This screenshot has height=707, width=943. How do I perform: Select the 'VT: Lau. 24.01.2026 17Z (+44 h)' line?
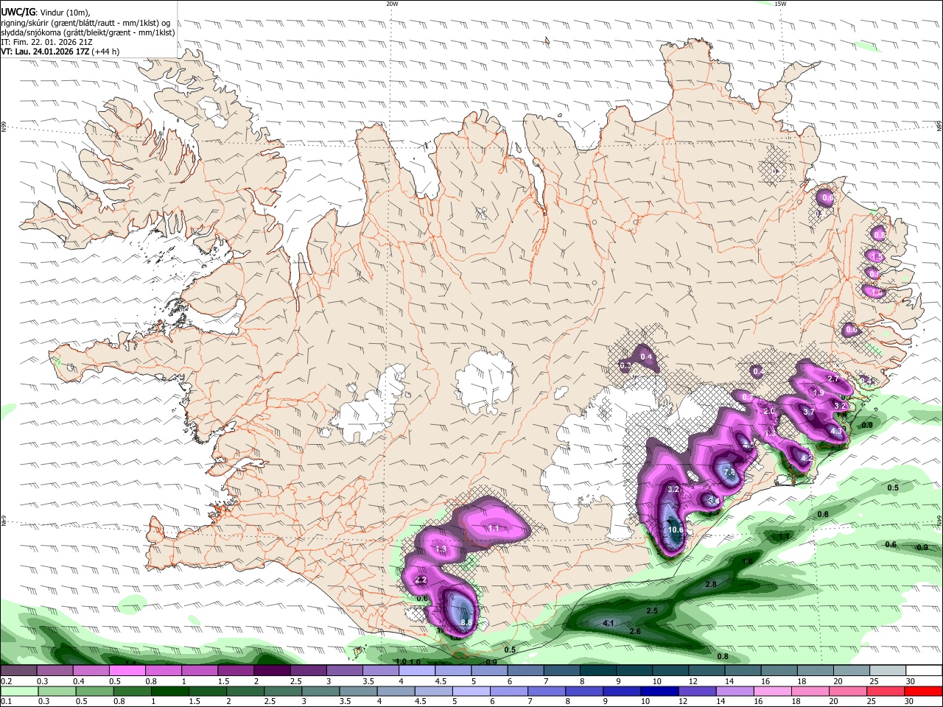tap(60, 52)
